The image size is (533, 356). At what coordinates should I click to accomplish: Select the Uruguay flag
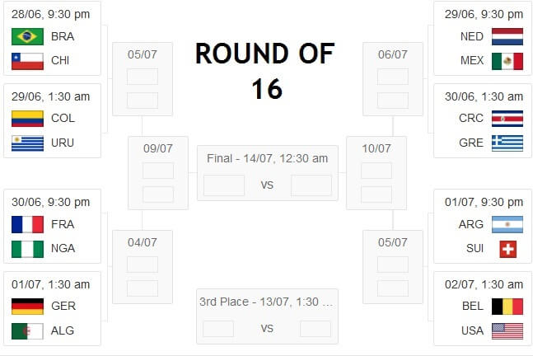27,143
